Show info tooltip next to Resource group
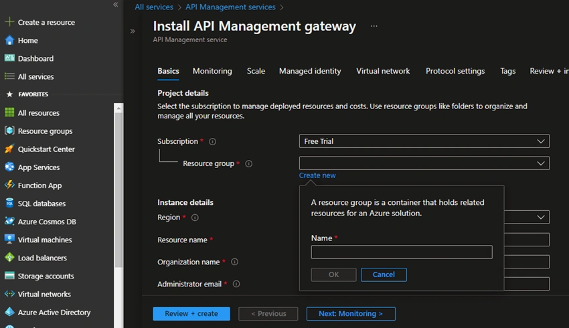The width and height of the screenshot is (569, 328). [248, 163]
